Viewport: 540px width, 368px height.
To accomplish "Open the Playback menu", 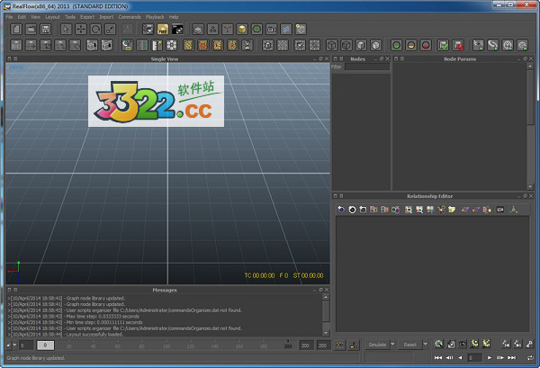I will pyautogui.click(x=155, y=16).
